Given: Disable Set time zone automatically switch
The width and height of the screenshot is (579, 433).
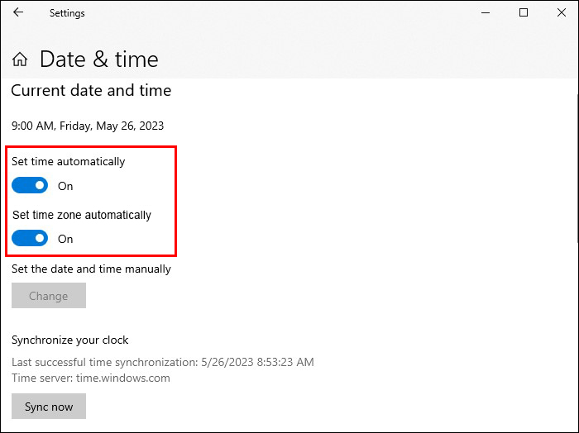Looking at the screenshot, I should coord(30,239).
